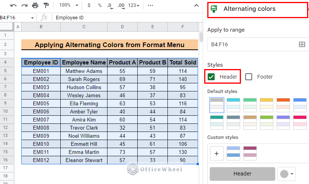Open the three-dot more toolbar options
Viewport: 309px width, 184px height.
tap(150, 5)
